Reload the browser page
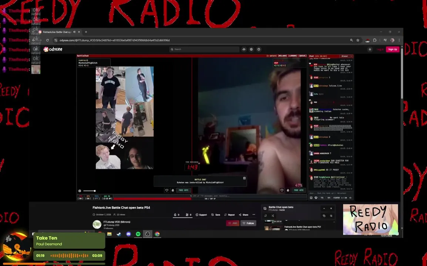 pyautogui.click(x=47, y=40)
